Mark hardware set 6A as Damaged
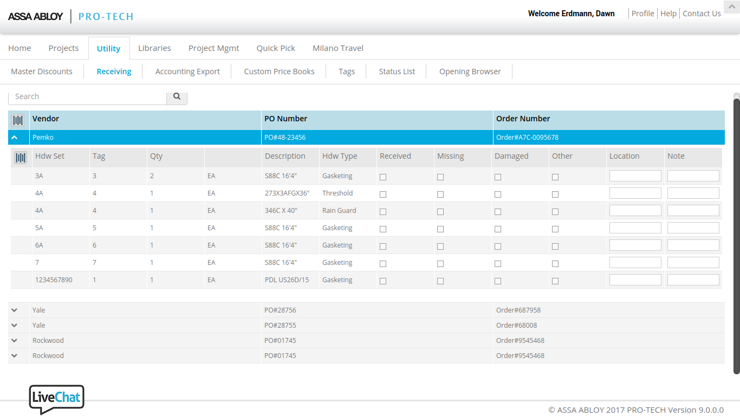This screenshot has width=740, height=416. (x=498, y=246)
